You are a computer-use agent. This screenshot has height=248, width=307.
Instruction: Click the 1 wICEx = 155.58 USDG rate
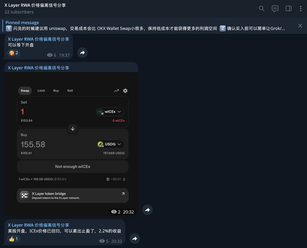pos(42,179)
